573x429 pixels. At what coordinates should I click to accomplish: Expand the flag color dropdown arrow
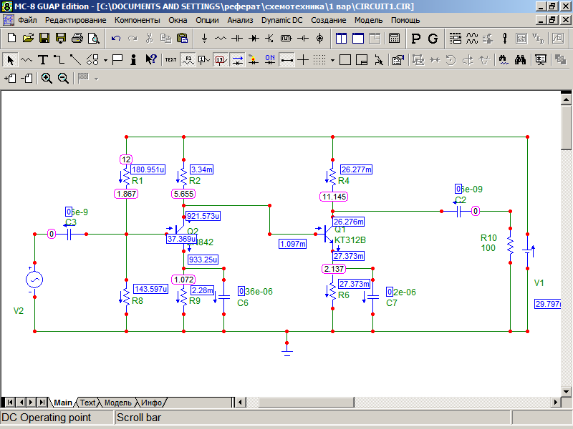point(96,78)
